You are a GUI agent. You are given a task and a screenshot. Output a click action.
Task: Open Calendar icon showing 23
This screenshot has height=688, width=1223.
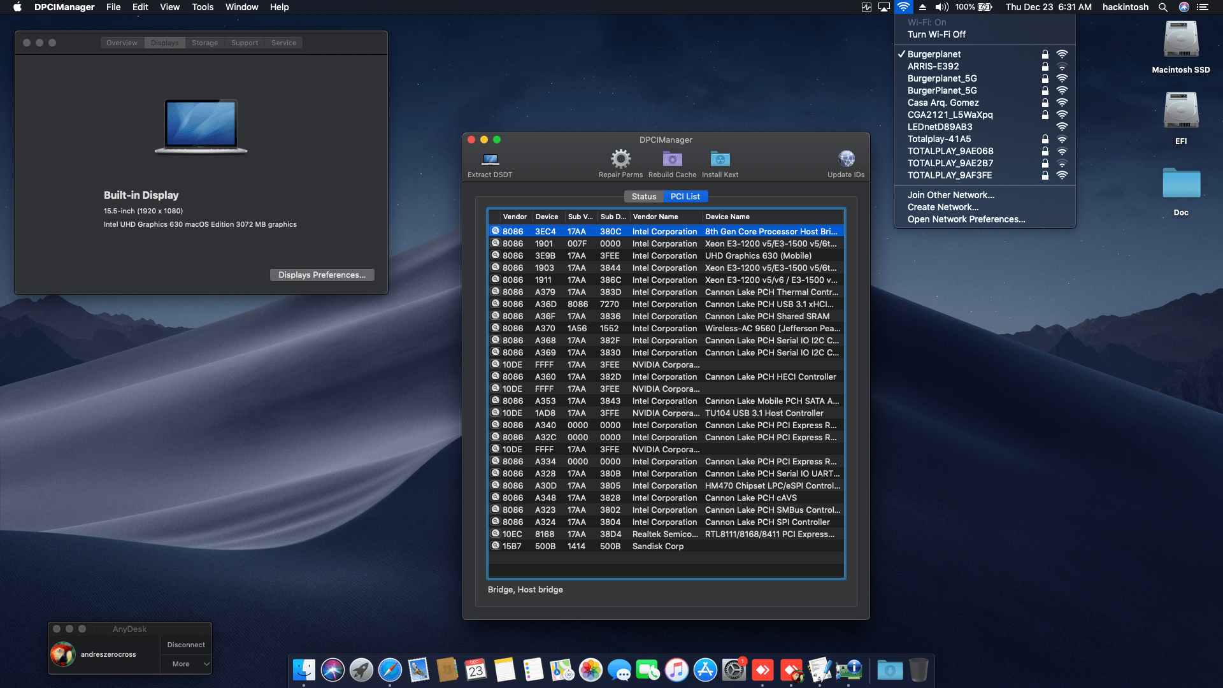[x=476, y=670]
